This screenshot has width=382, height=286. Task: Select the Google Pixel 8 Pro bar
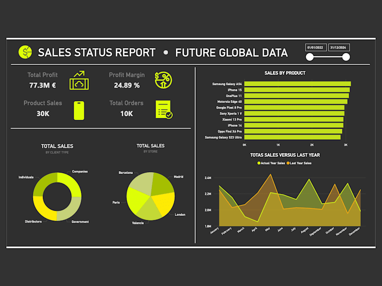[294, 108]
